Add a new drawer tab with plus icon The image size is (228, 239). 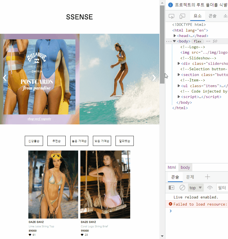(x=207, y=177)
